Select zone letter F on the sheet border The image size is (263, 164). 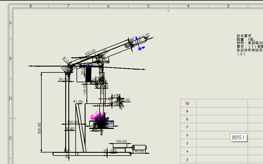[10, 23]
